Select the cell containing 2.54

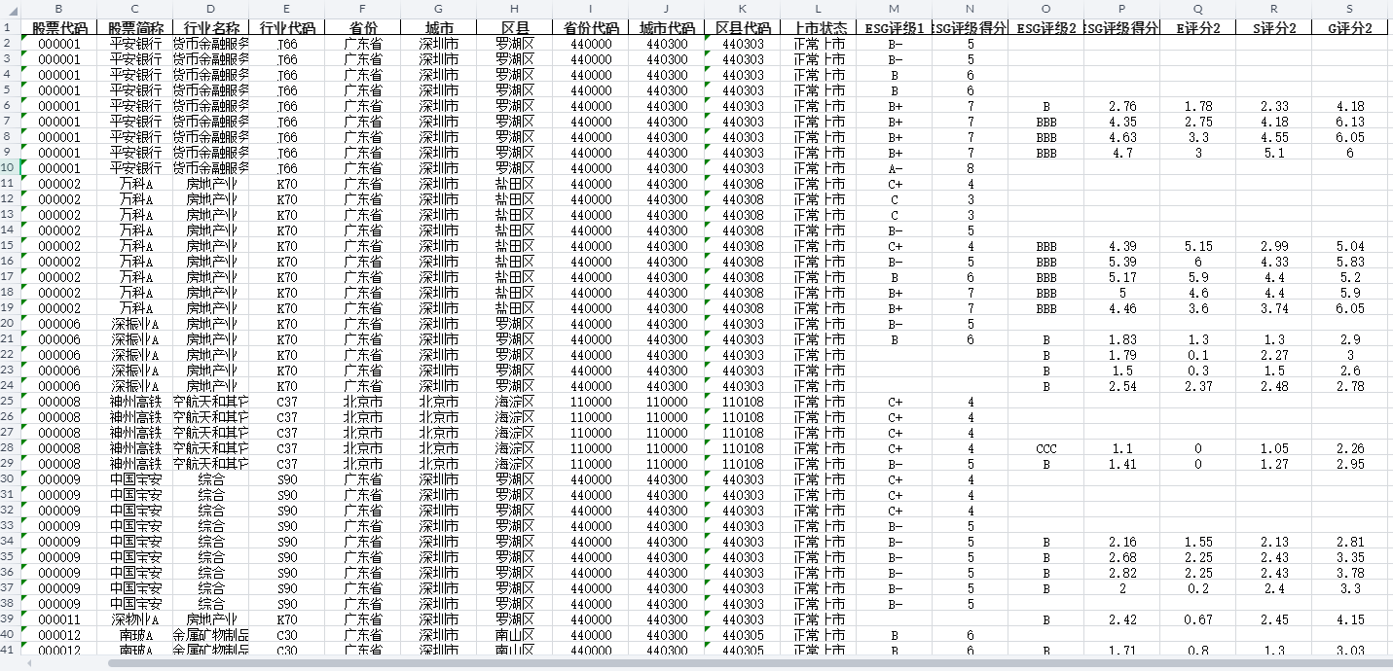coord(1122,386)
